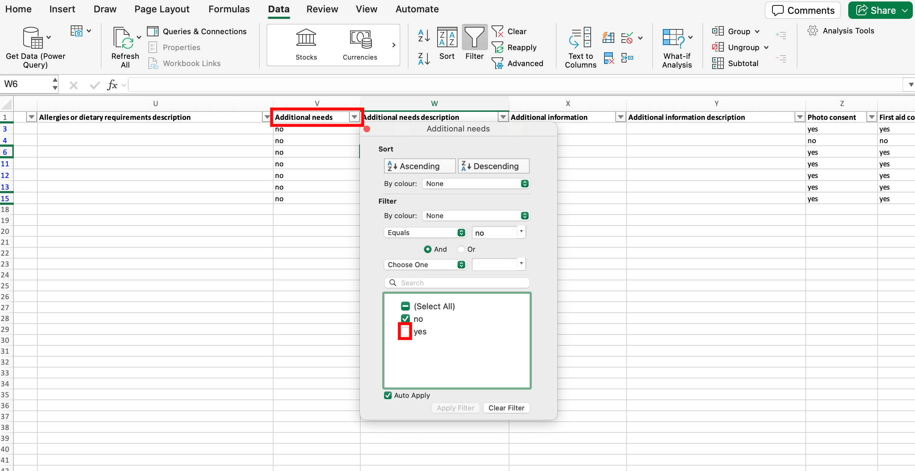Switch to the Formulas tab
Viewport: 915px width, 471px height.
[x=229, y=9]
